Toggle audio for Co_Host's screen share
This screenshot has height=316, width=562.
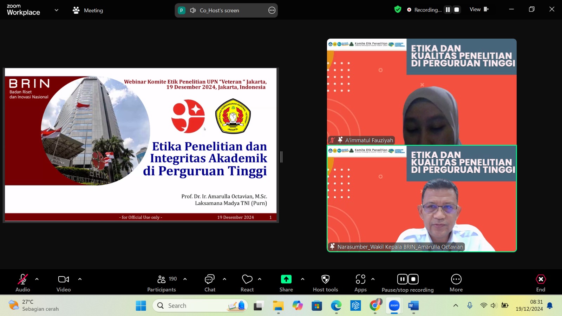click(x=193, y=10)
